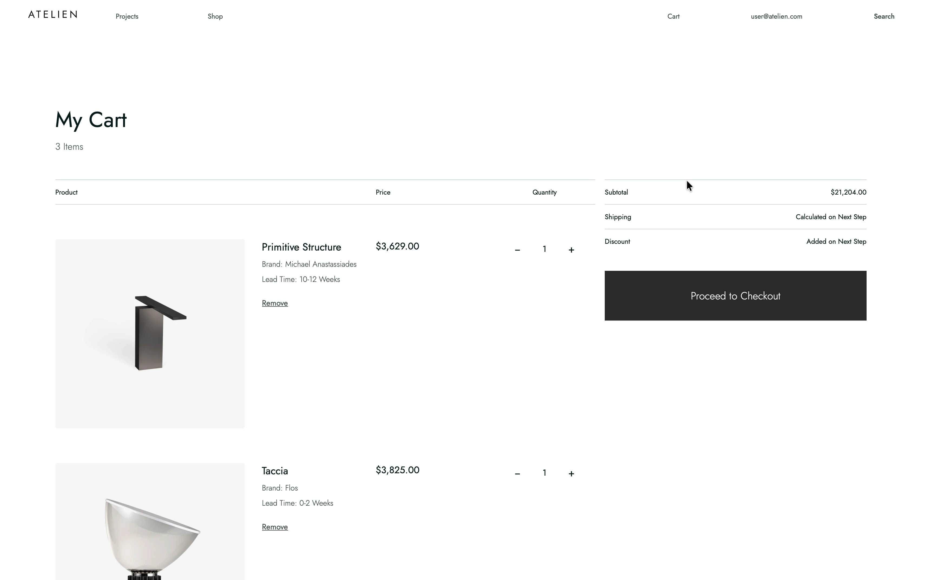The width and height of the screenshot is (925, 580).
Task: Click the ATELIEN logo
Action: point(52,15)
